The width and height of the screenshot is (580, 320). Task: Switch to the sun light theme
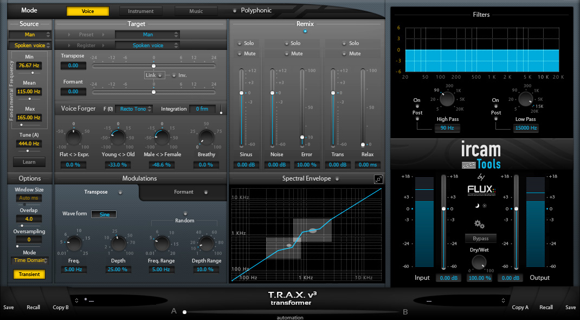pyautogui.click(x=485, y=206)
